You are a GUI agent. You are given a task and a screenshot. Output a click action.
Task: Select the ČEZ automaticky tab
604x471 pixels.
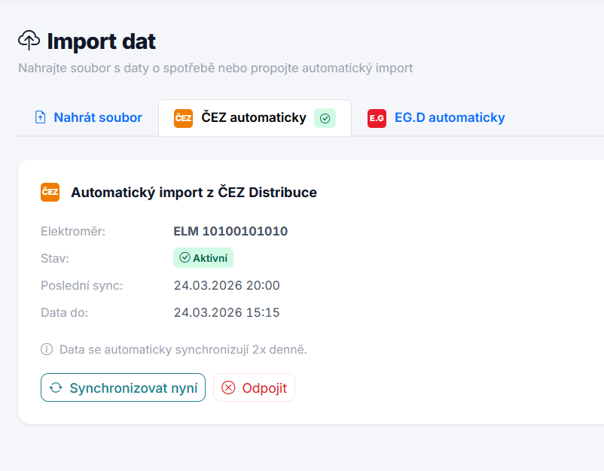tap(254, 117)
